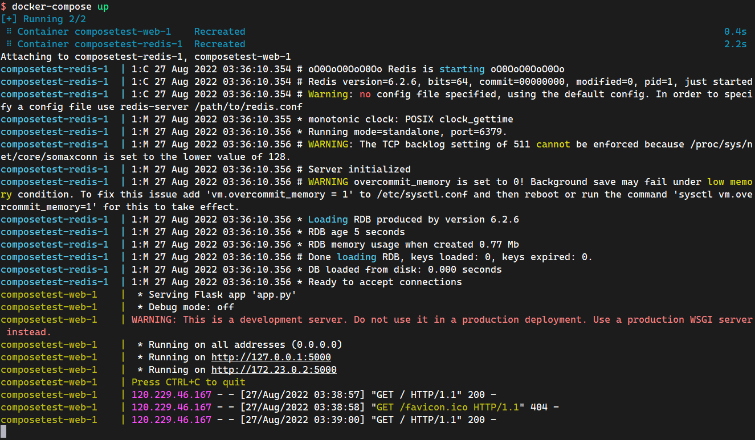755x440 pixels.
Task: Click the 'Press CTRL+C to quit' text
Action: pyautogui.click(x=188, y=383)
